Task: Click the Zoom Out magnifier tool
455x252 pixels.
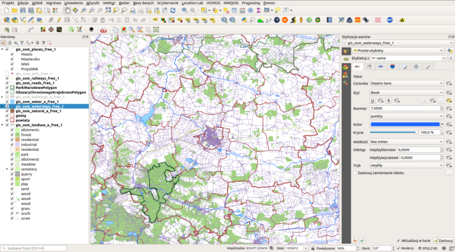Action: click(x=91, y=11)
